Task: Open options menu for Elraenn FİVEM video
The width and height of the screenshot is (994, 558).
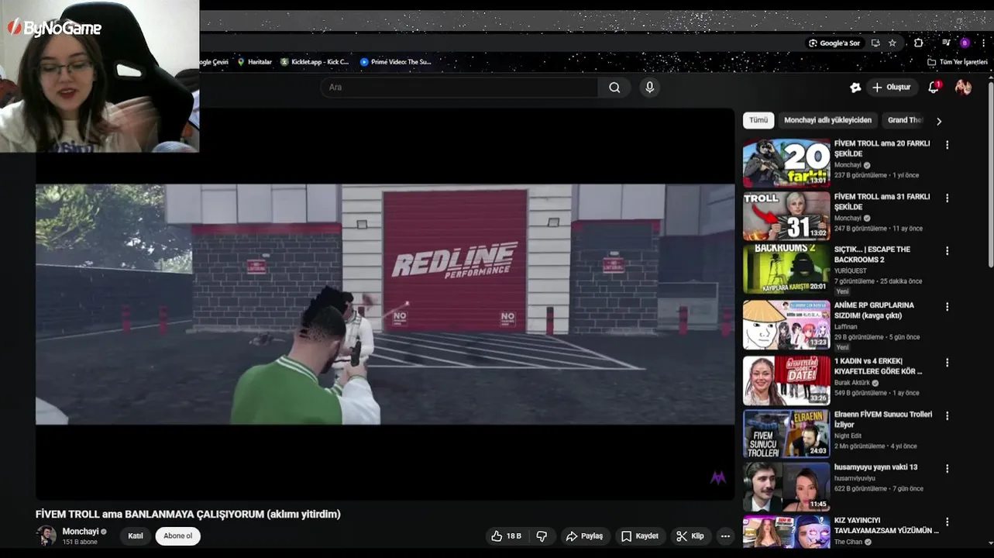Action: pos(947,416)
